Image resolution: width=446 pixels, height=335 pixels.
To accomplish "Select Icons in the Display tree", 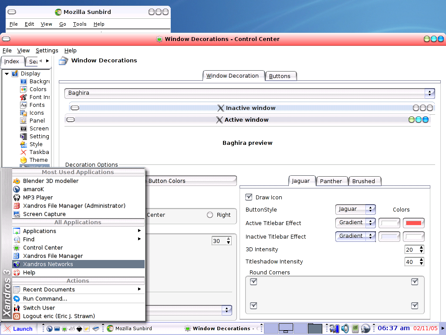I will tap(37, 113).
